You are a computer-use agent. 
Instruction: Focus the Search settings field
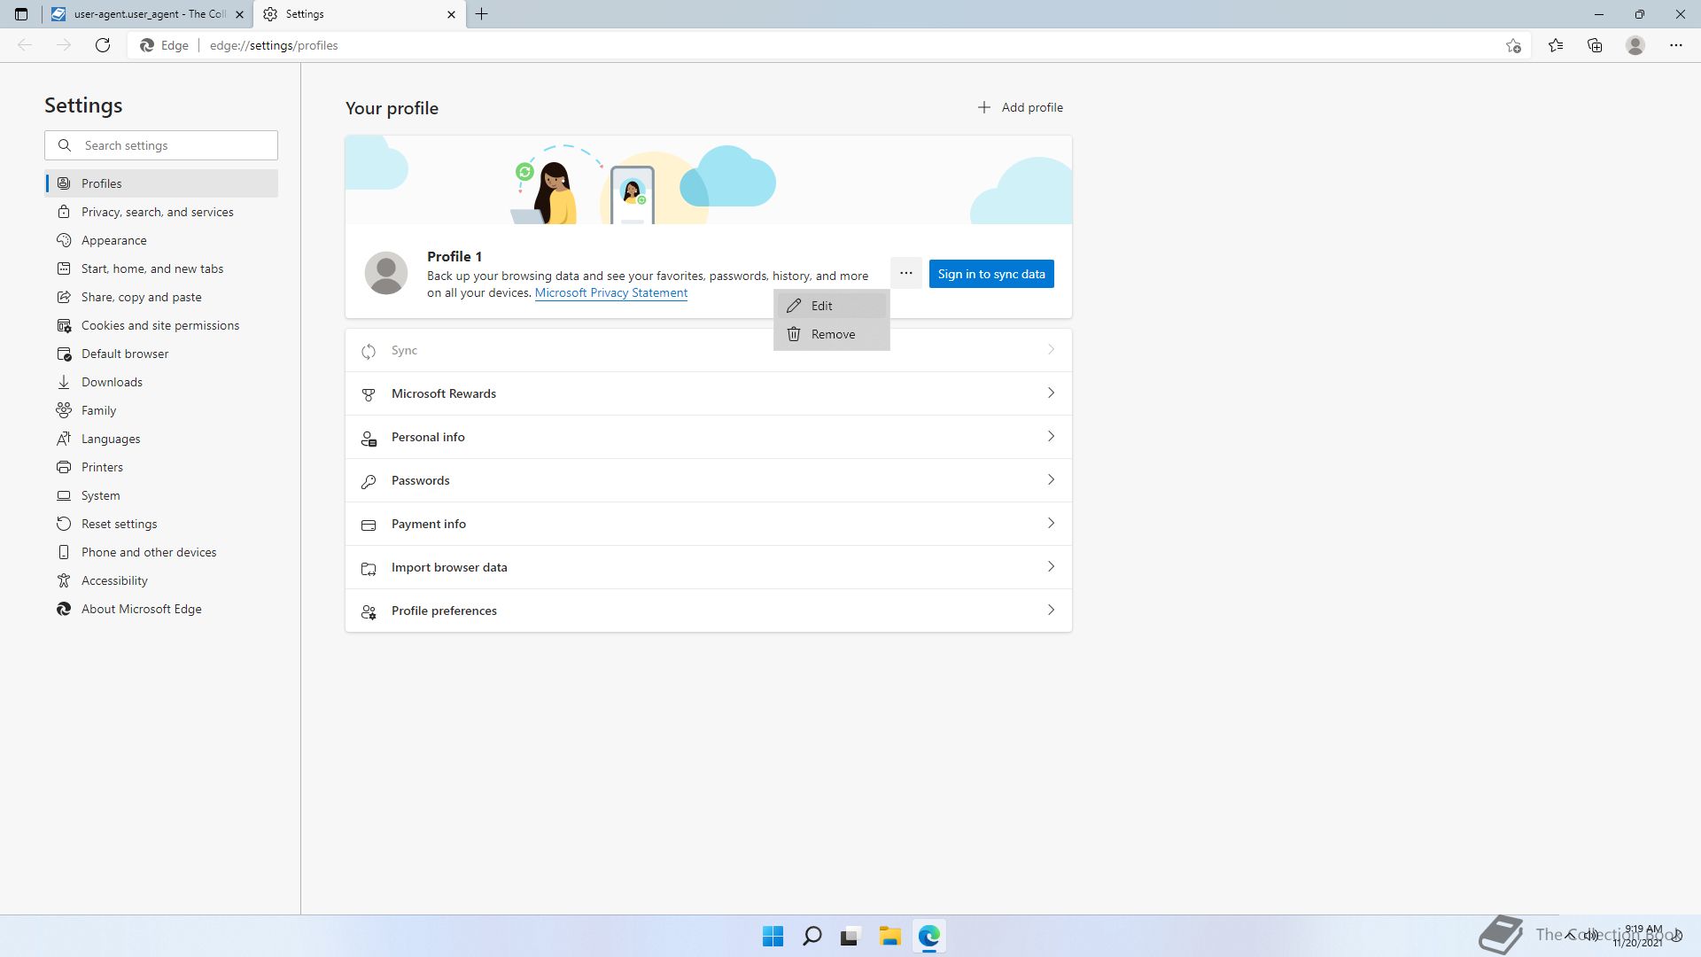(161, 145)
